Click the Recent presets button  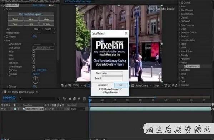click(15, 19)
